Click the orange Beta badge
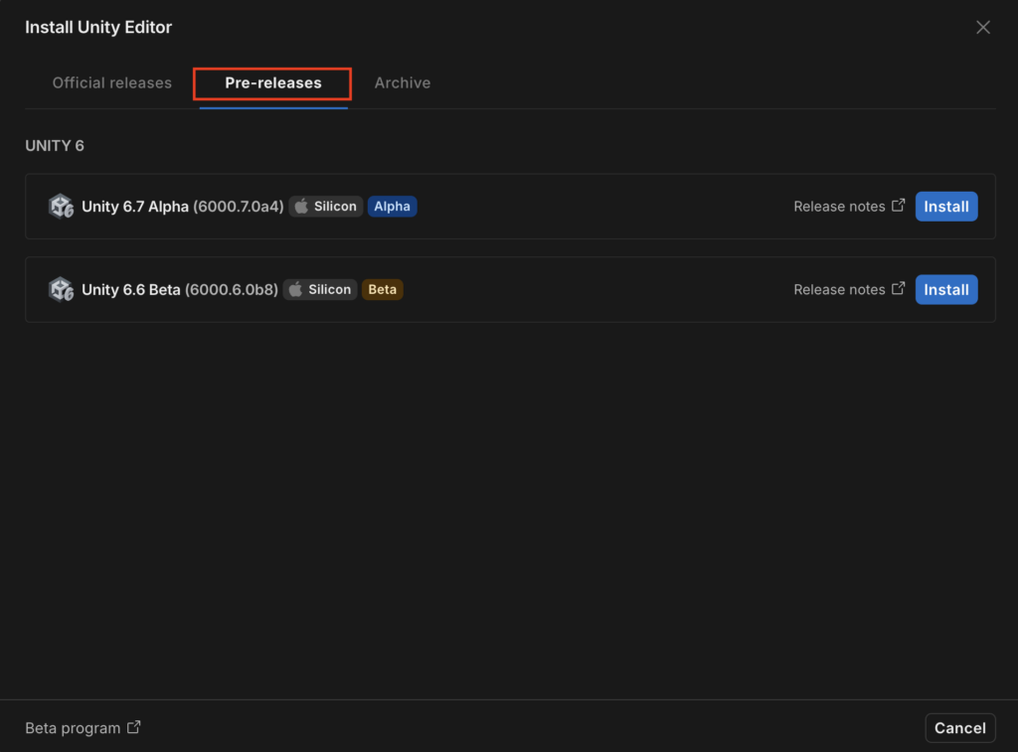 [383, 289]
